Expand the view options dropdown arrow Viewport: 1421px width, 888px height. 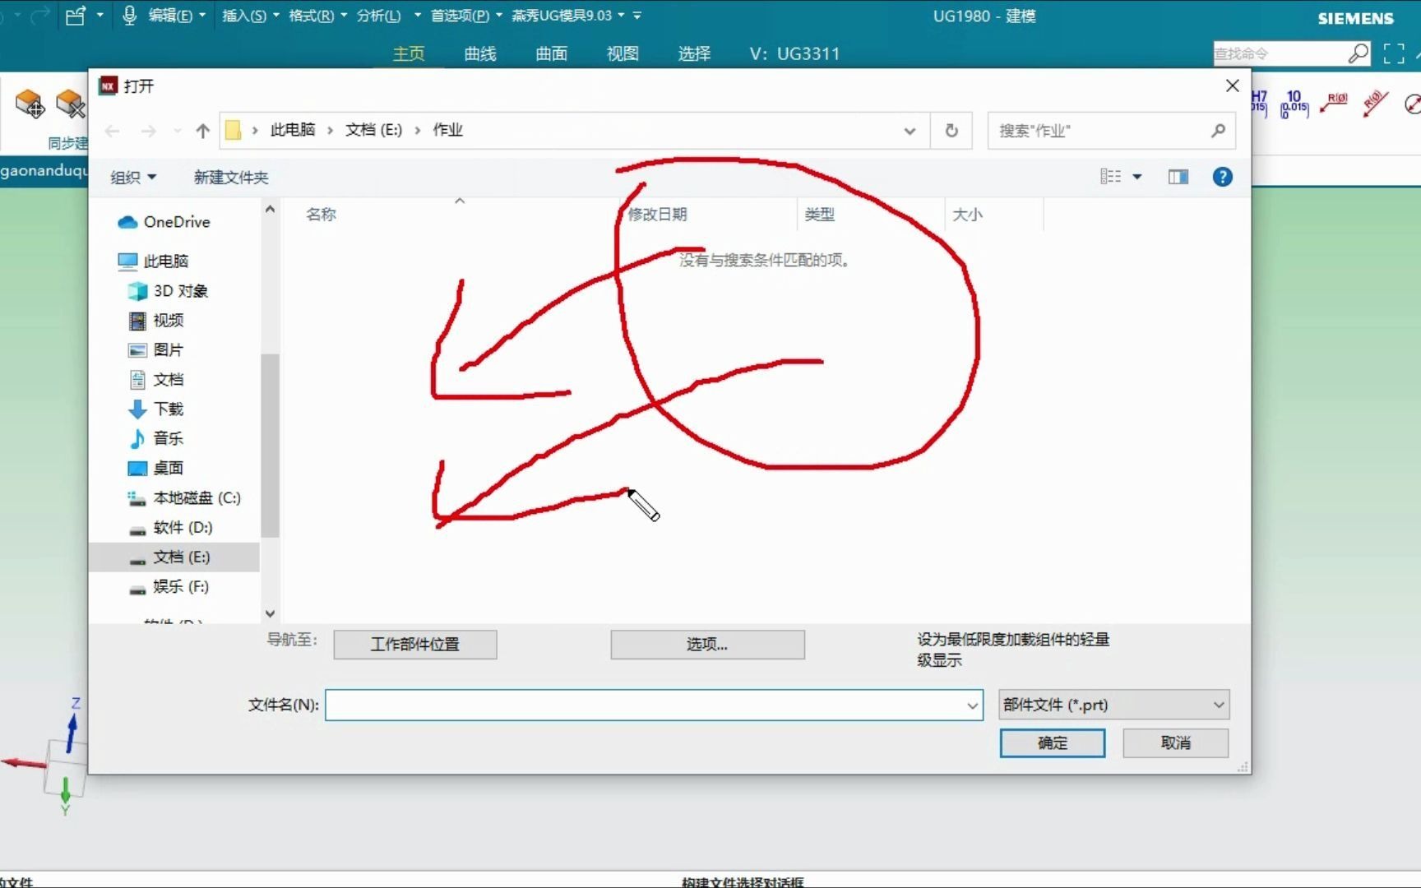(x=1137, y=177)
